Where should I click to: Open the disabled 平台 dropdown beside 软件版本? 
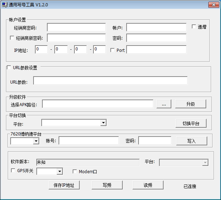pos(205,163)
